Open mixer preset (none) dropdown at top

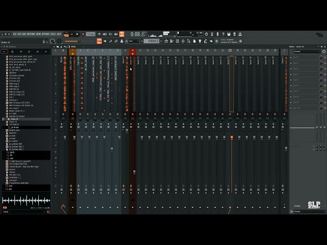(307, 52)
